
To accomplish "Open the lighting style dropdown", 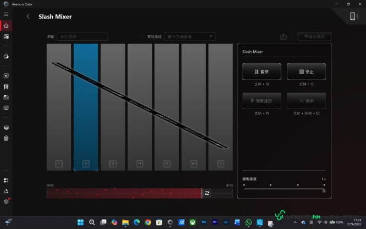I will pyautogui.click(x=190, y=36).
